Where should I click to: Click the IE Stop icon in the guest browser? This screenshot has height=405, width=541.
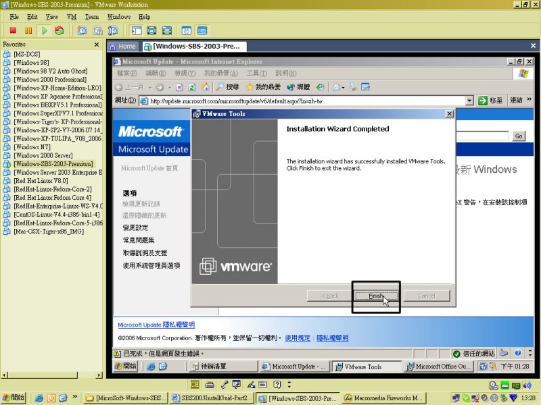pyautogui.click(x=179, y=87)
